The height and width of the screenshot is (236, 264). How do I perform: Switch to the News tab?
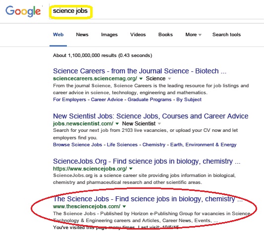[x=82, y=35]
